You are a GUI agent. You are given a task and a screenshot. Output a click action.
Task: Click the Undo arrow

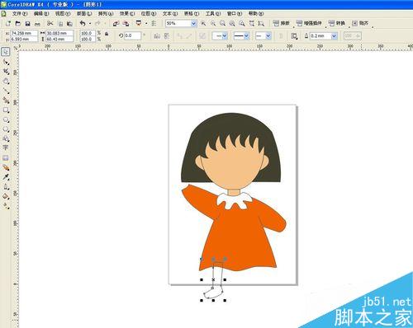point(83,23)
